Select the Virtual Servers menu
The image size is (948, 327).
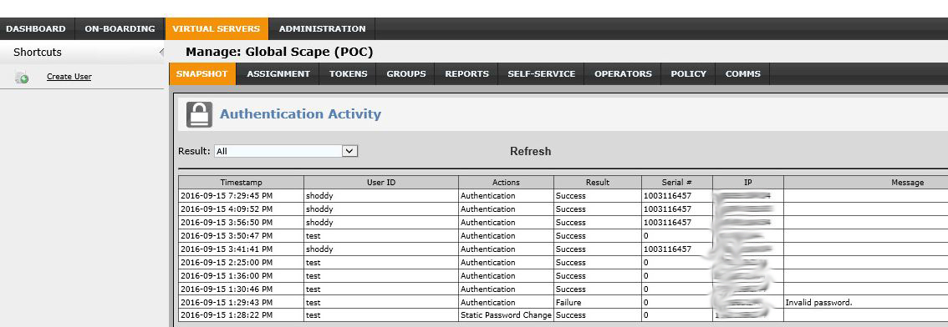click(216, 29)
